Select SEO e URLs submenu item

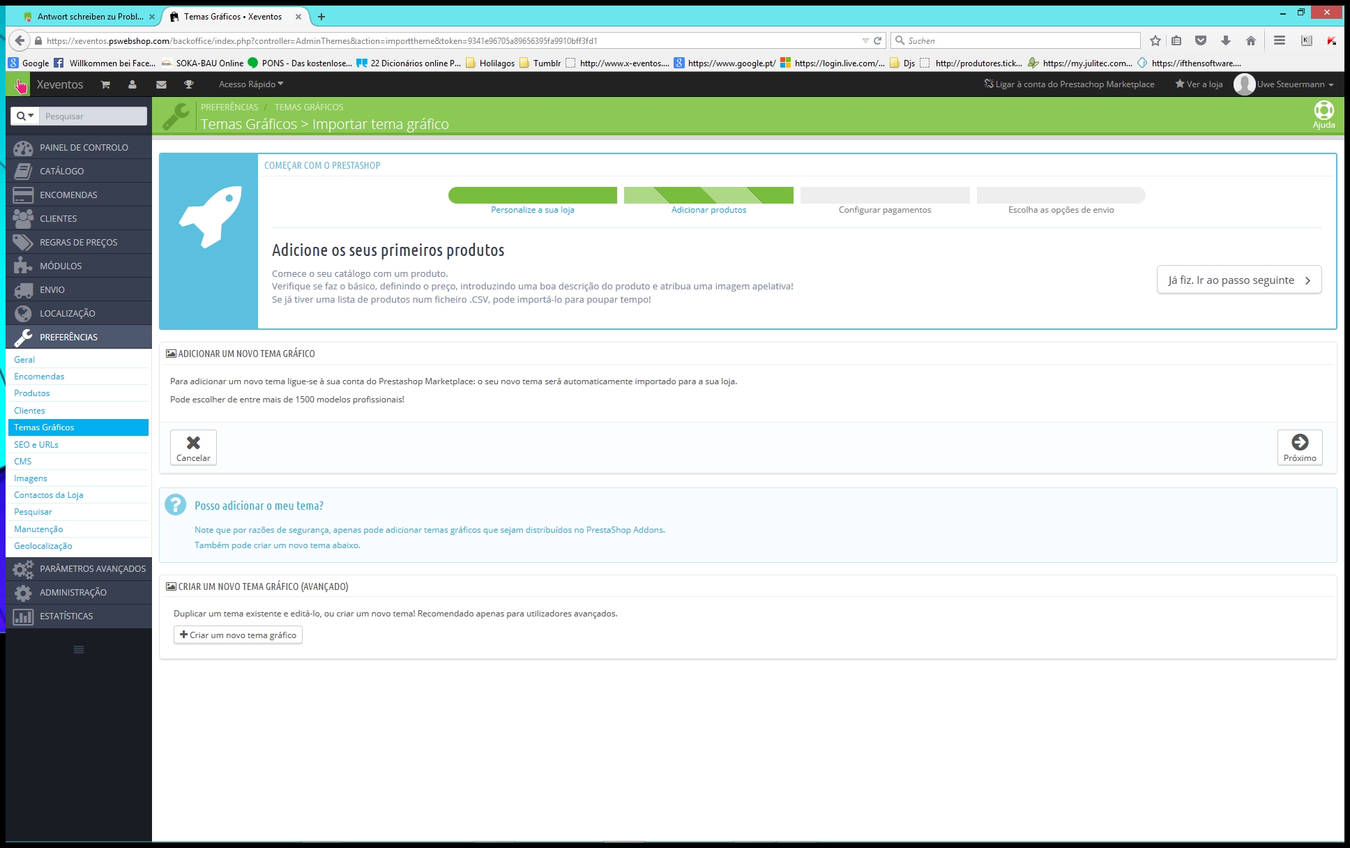click(36, 444)
